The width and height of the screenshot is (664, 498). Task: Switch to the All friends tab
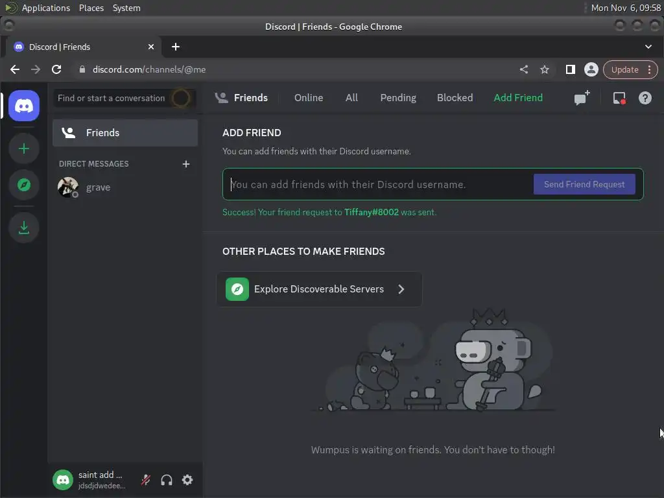click(351, 98)
